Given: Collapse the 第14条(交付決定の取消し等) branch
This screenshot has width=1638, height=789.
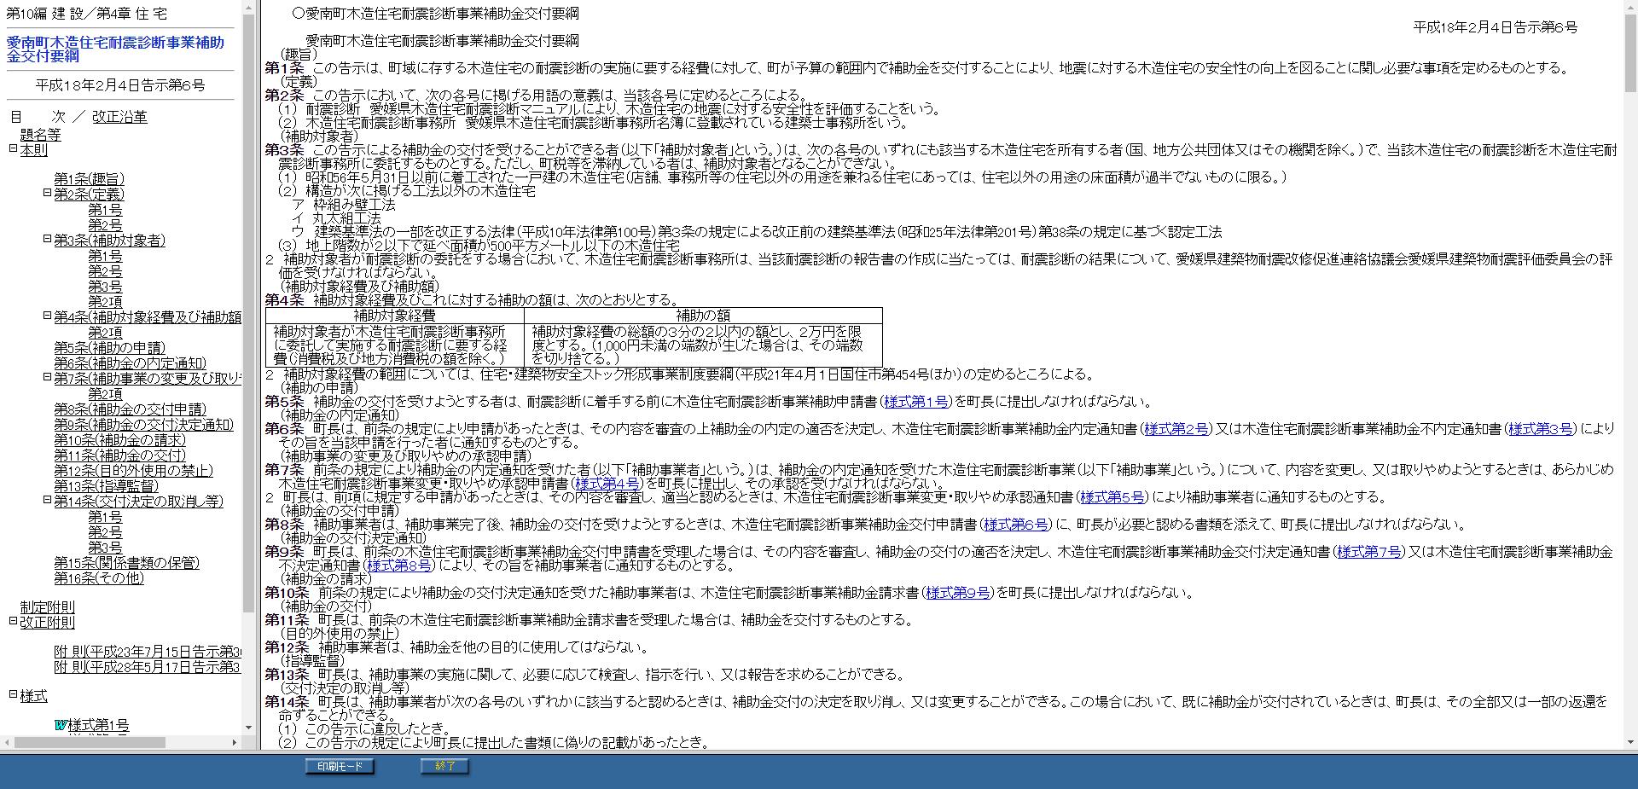Looking at the screenshot, I should tap(46, 502).
